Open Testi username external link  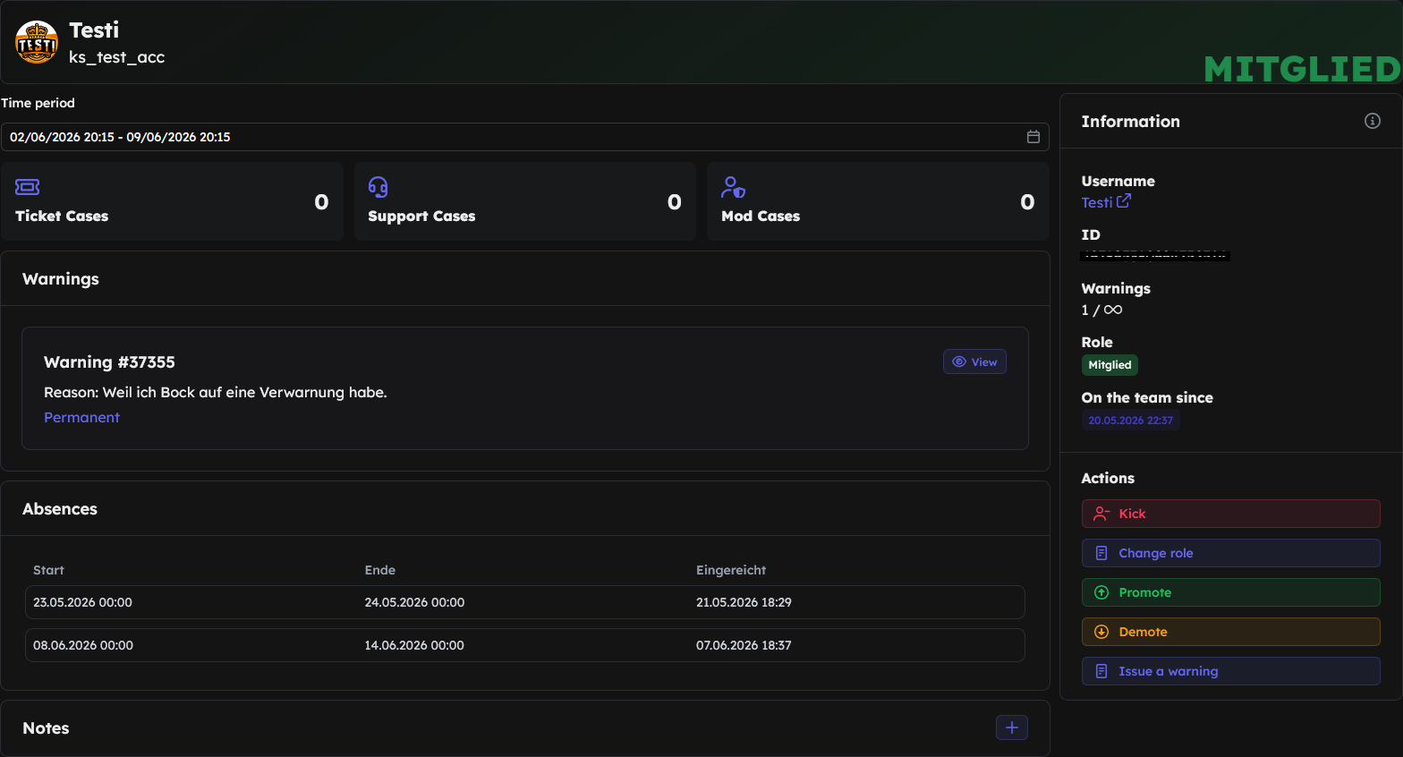[x=1106, y=202]
